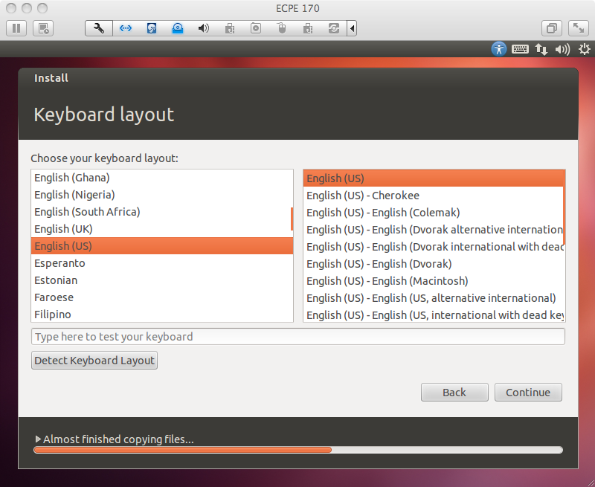Open the accessibility menu in Ubuntu's top bar

click(x=498, y=48)
